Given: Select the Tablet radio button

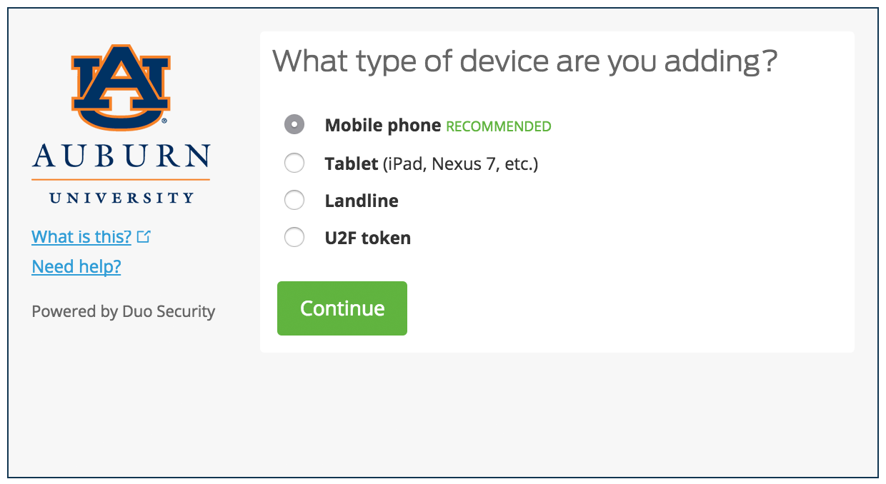Looking at the screenshot, I should click(x=294, y=163).
